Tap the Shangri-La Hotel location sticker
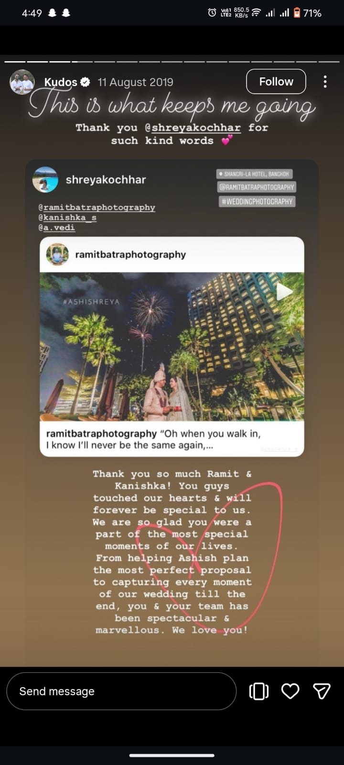The width and height of the screenshot is (344, 765). click(254, 174)
